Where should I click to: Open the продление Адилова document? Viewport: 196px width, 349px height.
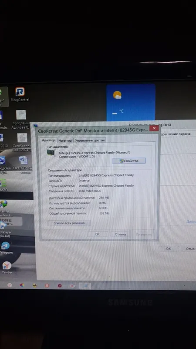[21, 120]
